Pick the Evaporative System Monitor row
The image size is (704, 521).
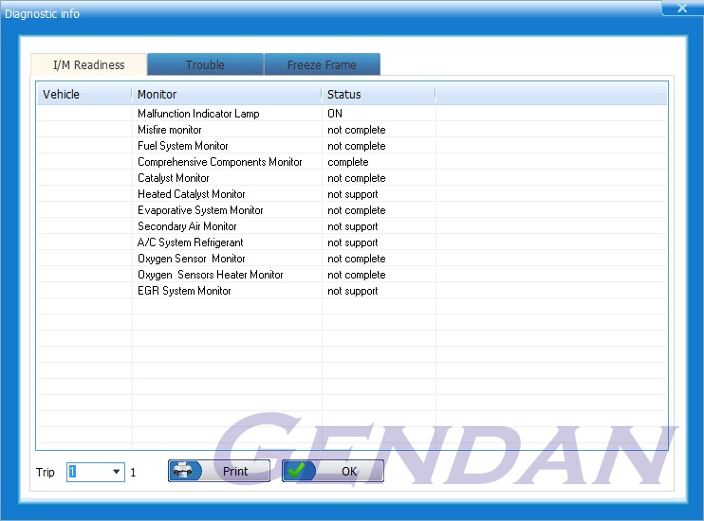[200, 210]
